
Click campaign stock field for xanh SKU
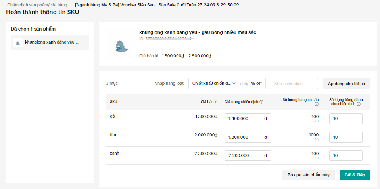click(345, 156)
